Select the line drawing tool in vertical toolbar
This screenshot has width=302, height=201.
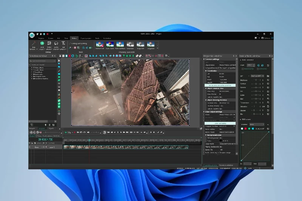click(x=59, y=71)
